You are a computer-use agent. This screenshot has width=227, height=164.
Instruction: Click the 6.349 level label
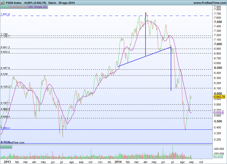(4, 74)
